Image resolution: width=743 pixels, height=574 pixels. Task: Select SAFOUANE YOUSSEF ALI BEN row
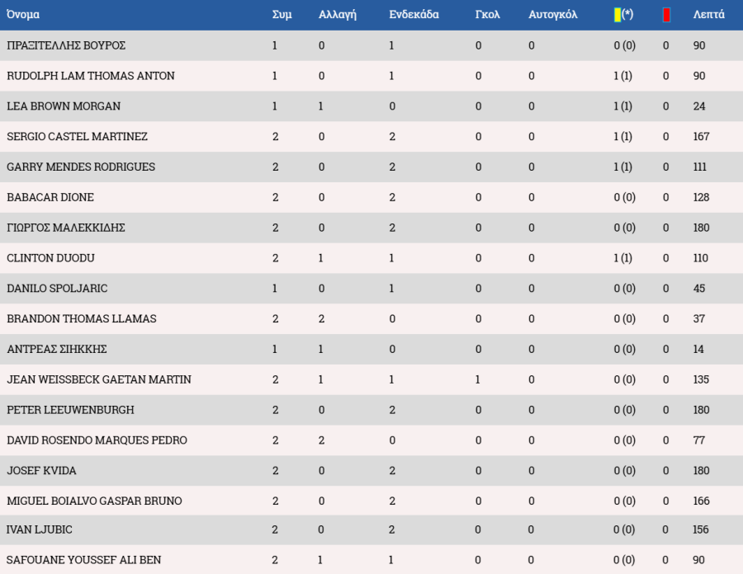click(x=371, y=560)
